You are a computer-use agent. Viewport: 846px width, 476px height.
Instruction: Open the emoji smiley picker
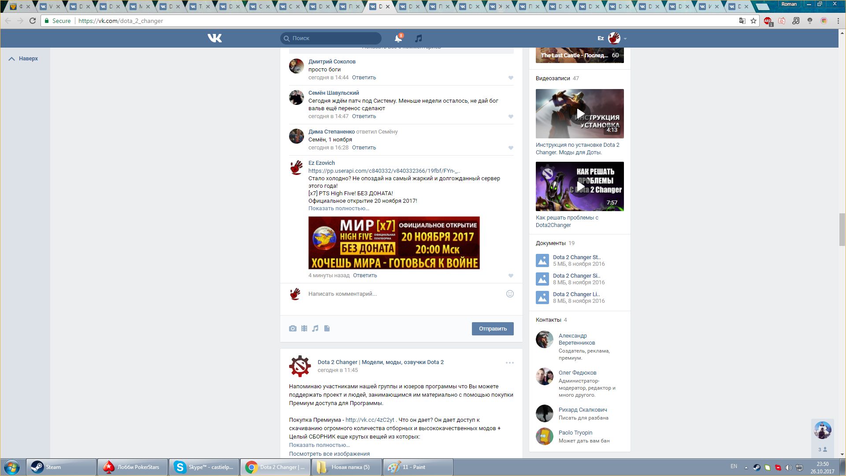(510, 294)
